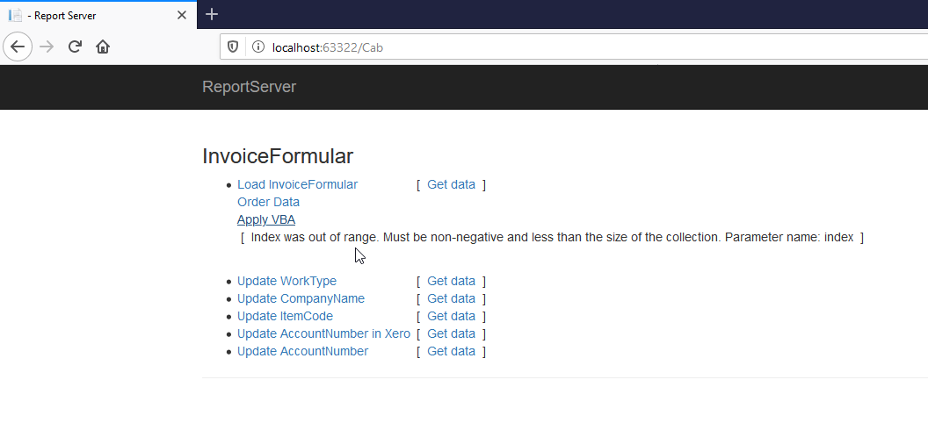This screenshot has height=430, width=928.
Task: Select the Report Server browser tab
Action: click(x=88, y=15)
